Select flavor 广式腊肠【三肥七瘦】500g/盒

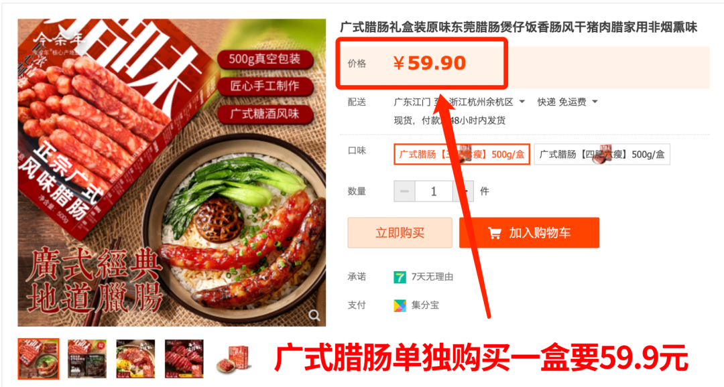click(462, 155)
